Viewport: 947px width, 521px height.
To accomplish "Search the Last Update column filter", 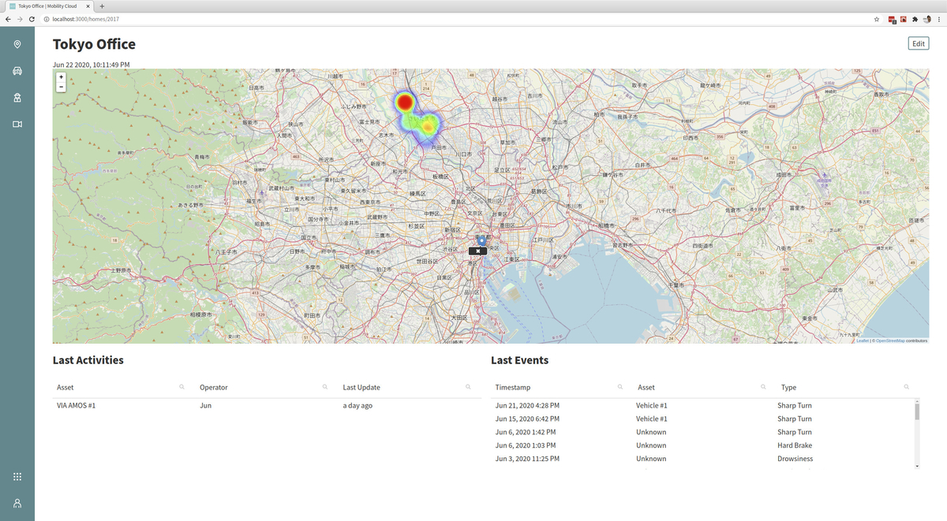I will click(468, 387).
